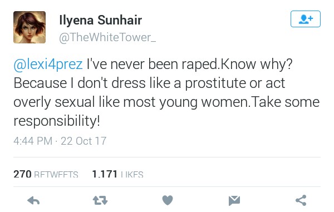Select the word 'responsibility!' in the tweet
The width and height of the screenshot is (334, 212).
(57, 121)
